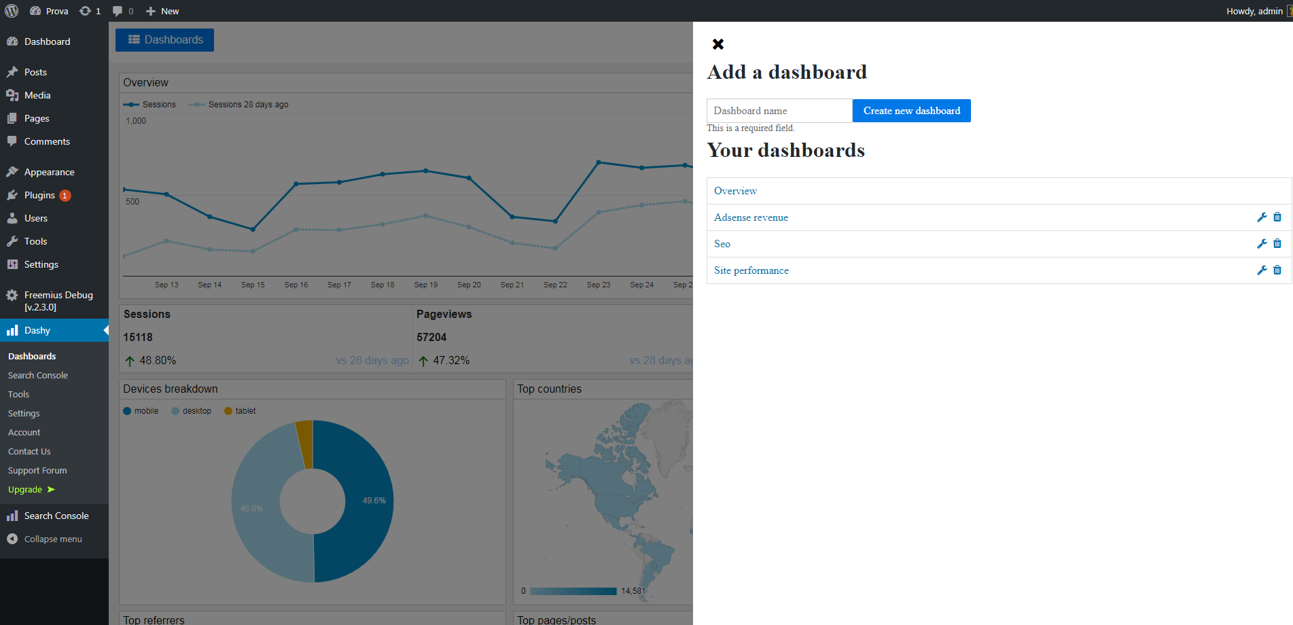Click the Posts pin icon
The height and width of the screenshot is (625, 1293).
click(12, 72)
